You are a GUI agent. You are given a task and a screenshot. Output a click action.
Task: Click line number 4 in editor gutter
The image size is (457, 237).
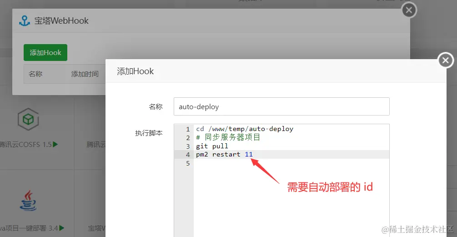click(188, 155)
